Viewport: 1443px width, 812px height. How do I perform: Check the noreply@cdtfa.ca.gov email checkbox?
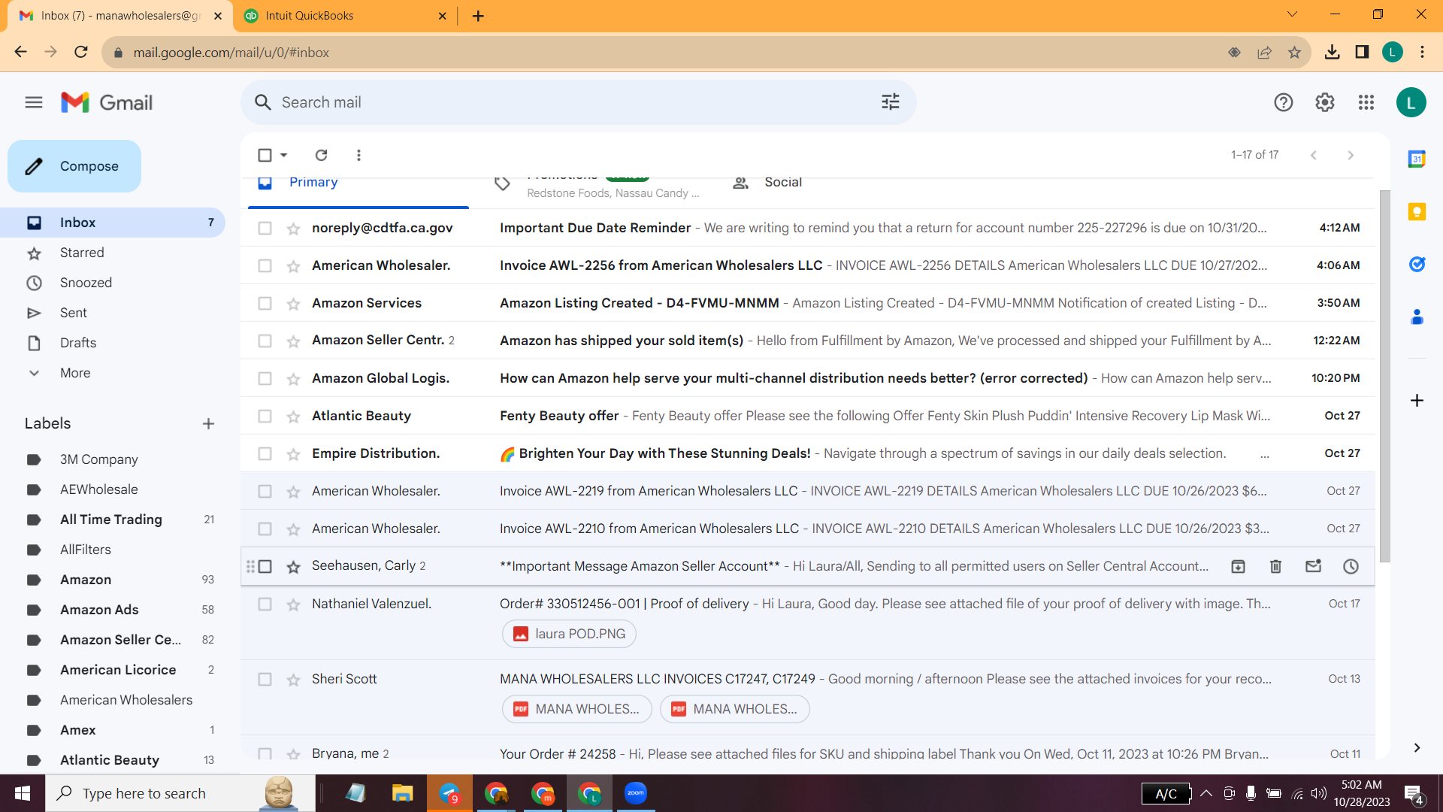click(x=265, y=229)
